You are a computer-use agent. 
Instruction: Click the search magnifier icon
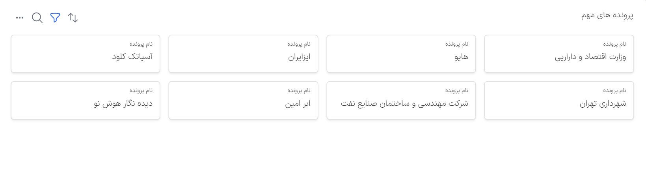tap(37, 18)
